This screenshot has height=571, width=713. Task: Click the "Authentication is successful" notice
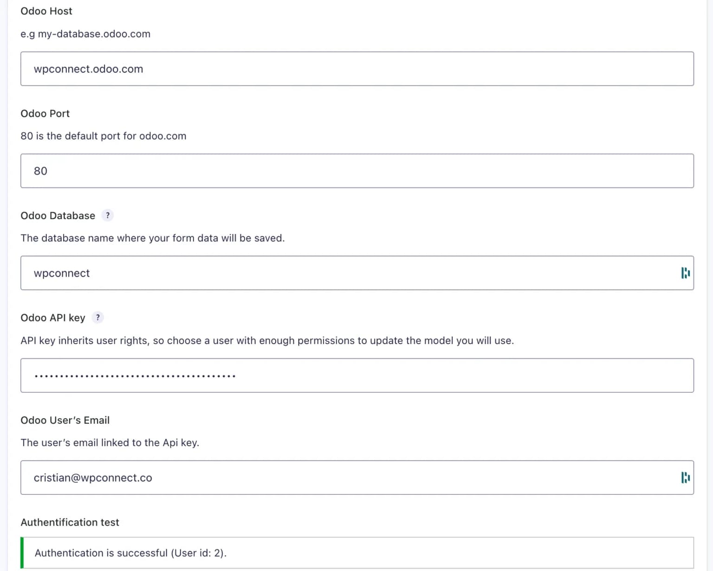tap(130, 553)
